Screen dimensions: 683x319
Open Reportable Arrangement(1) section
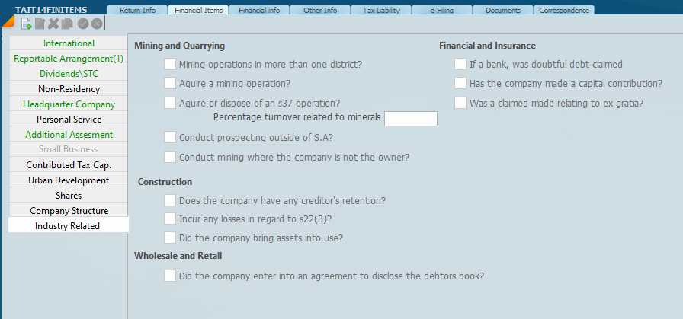(x=69, y=59)
